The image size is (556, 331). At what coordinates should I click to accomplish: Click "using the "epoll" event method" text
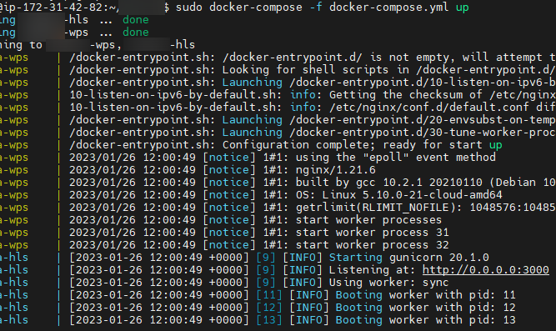396,158
